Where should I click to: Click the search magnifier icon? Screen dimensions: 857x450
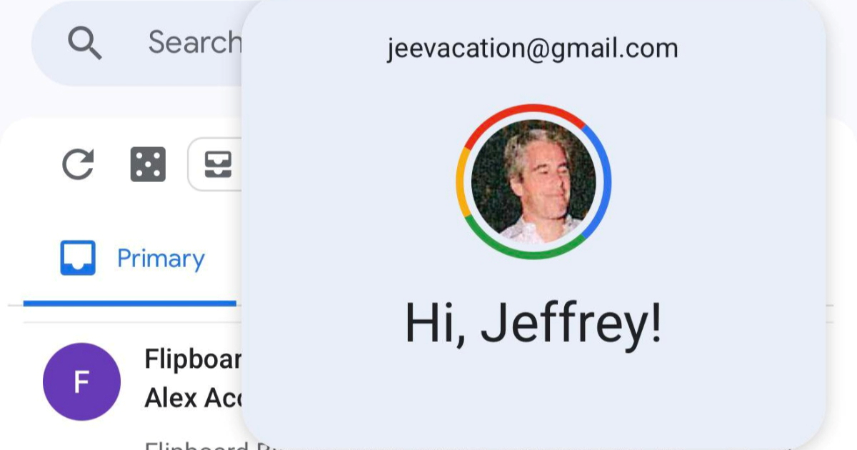pyautogui.click(x=85, y=43)
